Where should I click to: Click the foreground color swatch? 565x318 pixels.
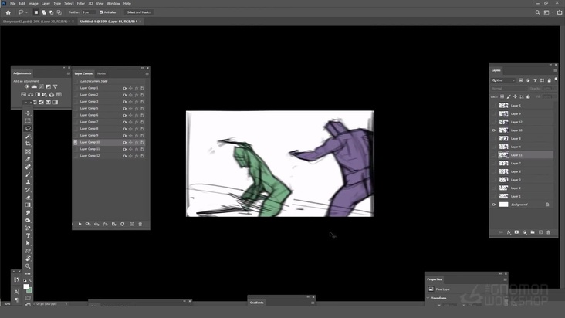25,286
